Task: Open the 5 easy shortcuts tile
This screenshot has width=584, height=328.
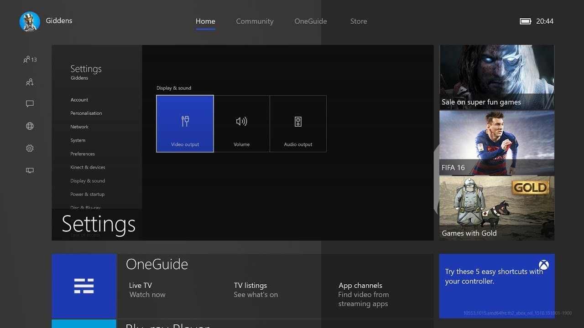Action: pyautogui.click(x=497, y=286)
